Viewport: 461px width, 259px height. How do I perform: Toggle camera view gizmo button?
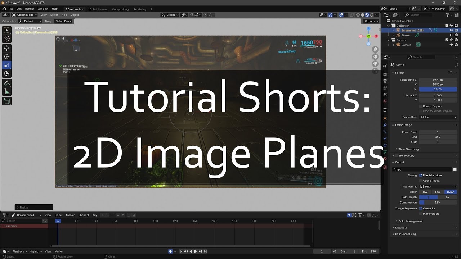click(375, 64)
